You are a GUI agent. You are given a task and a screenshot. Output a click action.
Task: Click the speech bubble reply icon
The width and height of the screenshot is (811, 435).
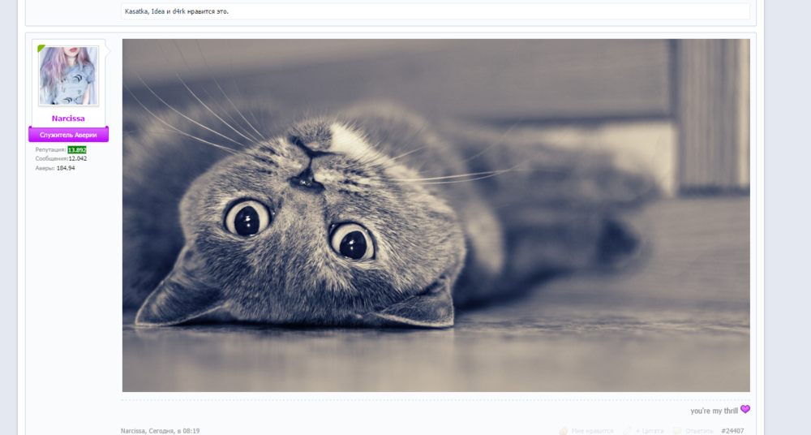point(676,431)
